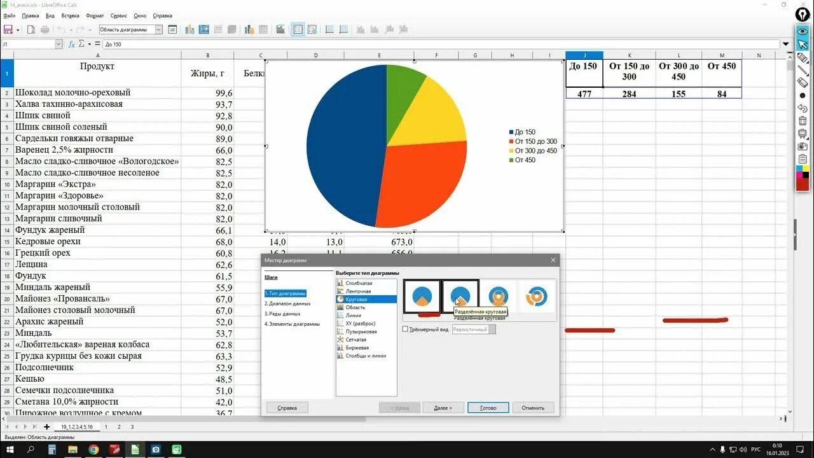Open the Сервис menu
Viewport: 814px width, 458px height.
[x=119, y=15]
